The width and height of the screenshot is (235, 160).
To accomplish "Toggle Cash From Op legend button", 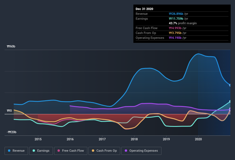I will [x=104, y=151].
